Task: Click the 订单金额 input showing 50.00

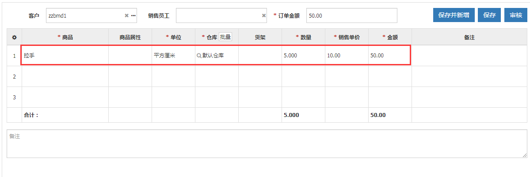Action: [351, 15]
